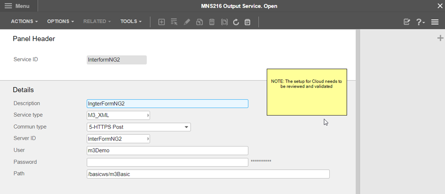Click the plus button in right panel
This screenshot has width=445, height=194.
pos(440,38)
